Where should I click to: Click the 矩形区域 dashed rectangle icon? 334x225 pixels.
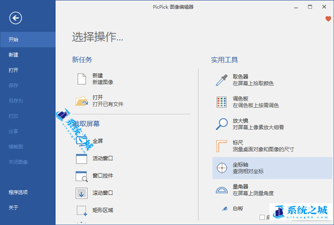(82, 211)
